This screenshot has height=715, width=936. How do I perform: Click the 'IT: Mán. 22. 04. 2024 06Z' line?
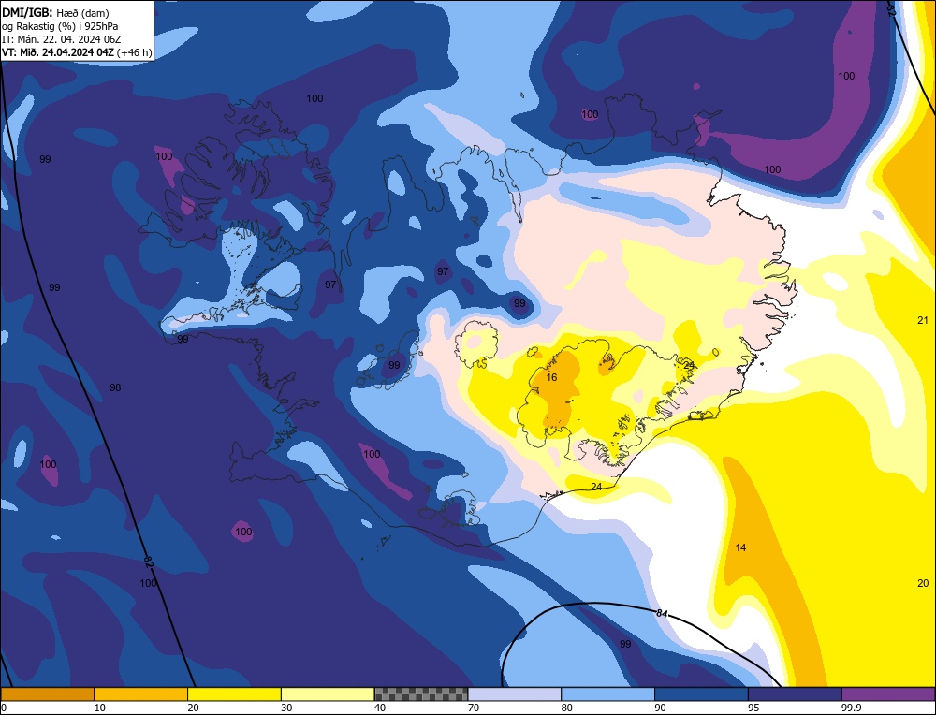pyautogui.click(x=61, y=38)
